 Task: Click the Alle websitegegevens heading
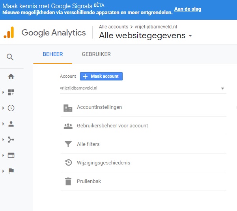click(x=142, y=35)
